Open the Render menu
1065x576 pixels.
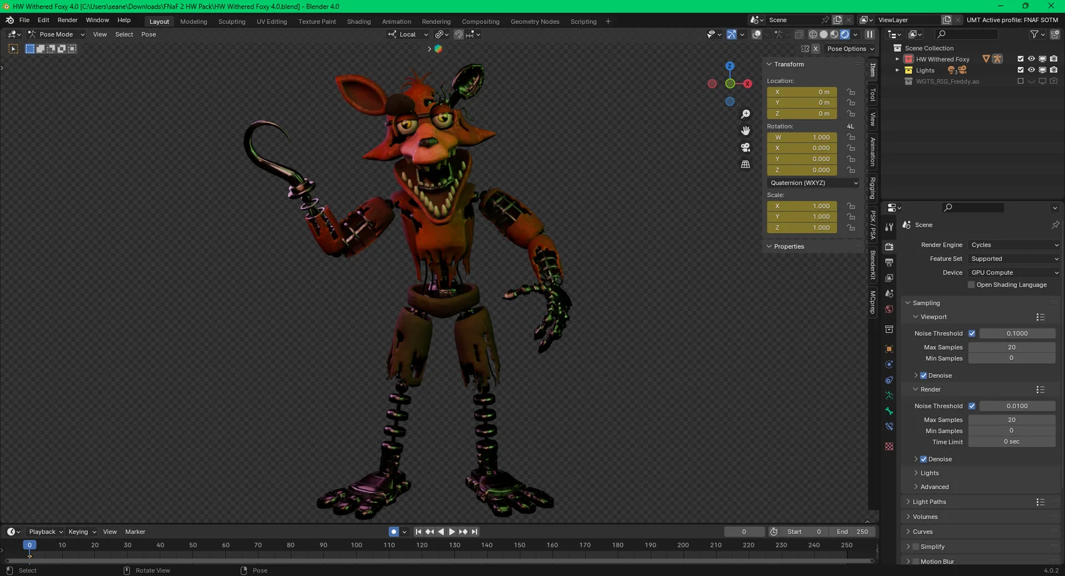(67, 20)
